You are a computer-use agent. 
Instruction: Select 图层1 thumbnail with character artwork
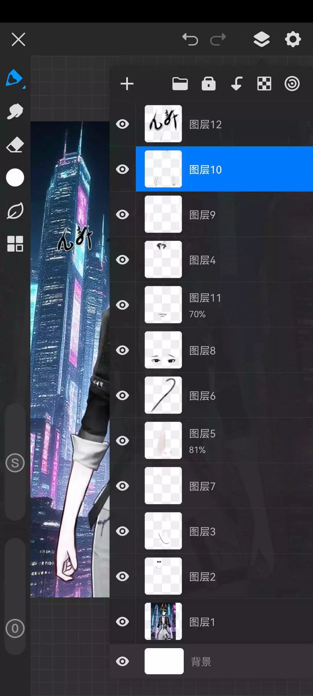163,621
